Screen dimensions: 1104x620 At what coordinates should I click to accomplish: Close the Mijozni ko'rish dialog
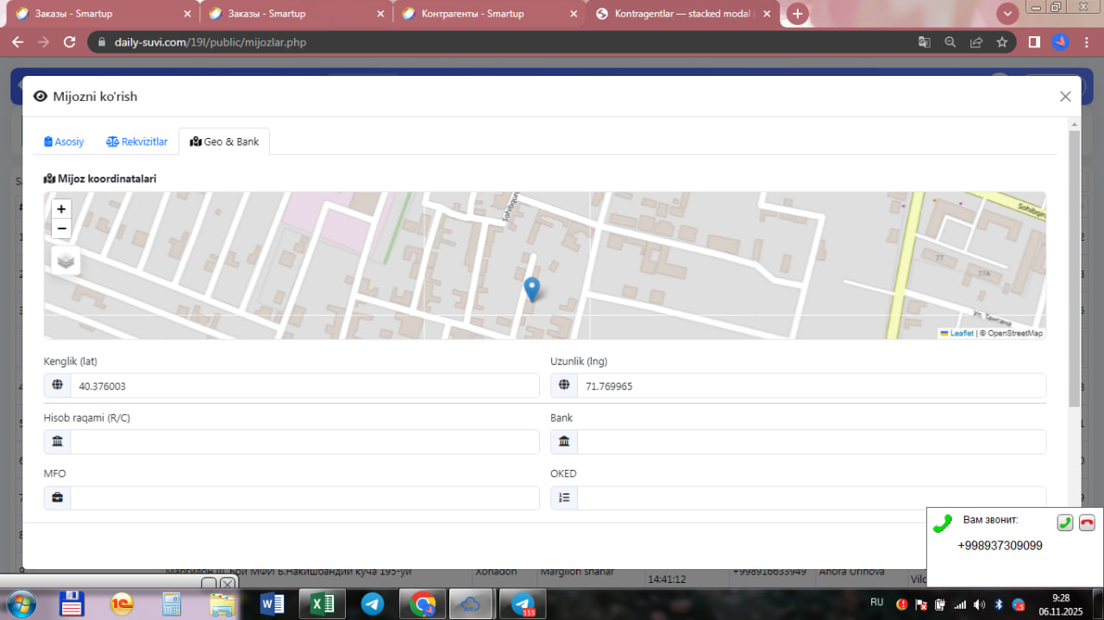(1065, 97)
